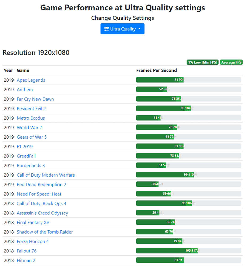This screenshot has height=266, width=245.
Task: Open the World War Z link
Action: pos(29,128)
